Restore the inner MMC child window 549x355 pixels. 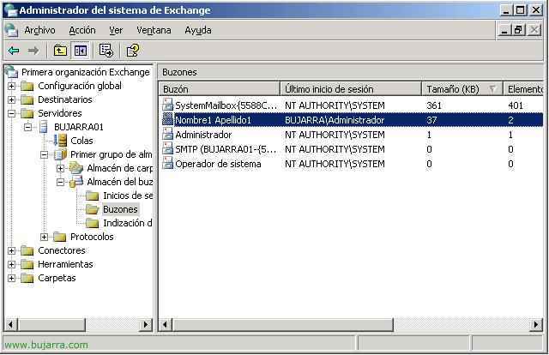pos(518,30)
